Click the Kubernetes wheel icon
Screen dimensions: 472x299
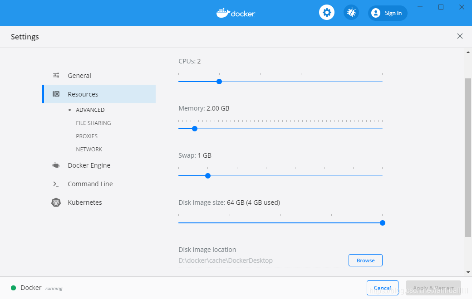pos(56,203)
